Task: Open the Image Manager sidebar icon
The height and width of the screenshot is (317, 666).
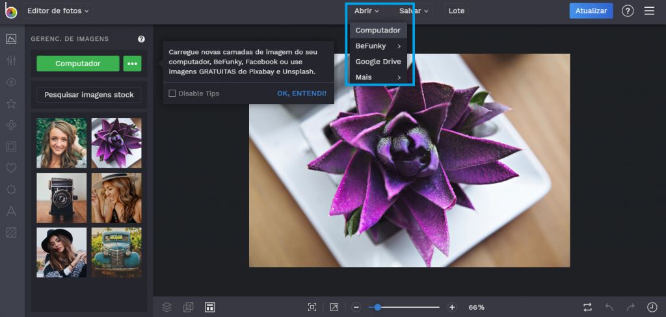Action: click(12, 39)
